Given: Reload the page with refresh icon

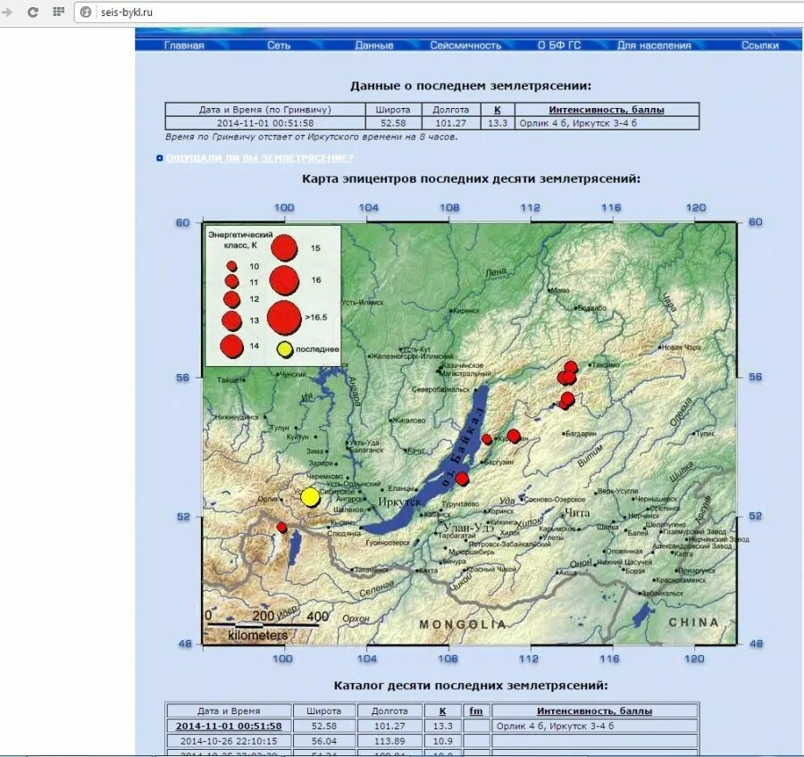Looking at the screenshot, I should point(33,12).
